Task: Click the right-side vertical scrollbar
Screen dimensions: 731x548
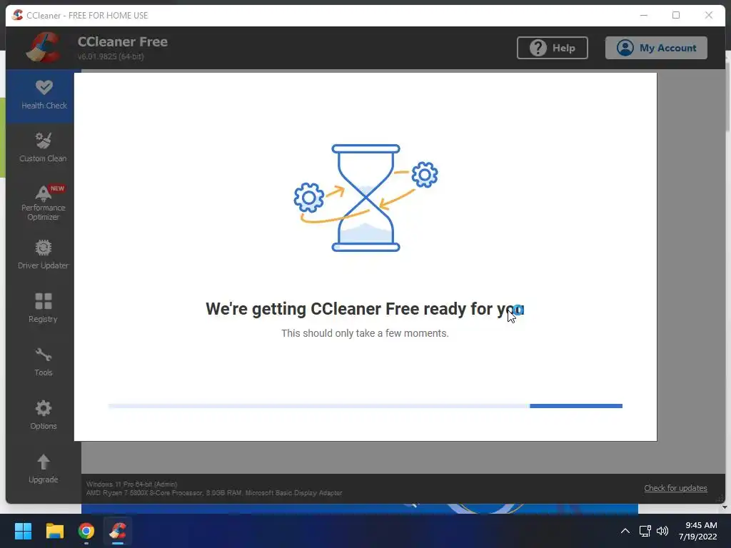Action: pos(727,280)
